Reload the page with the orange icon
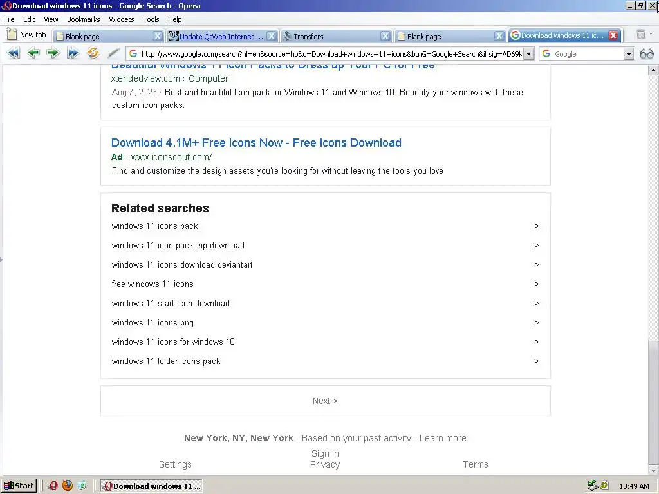The height and width of the screenshot is (494, 659). point(93,53)
